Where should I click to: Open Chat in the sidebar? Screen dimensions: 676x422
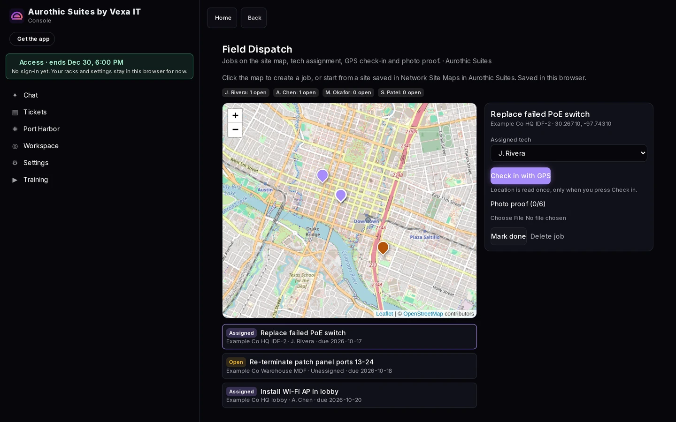coord(100,95)
